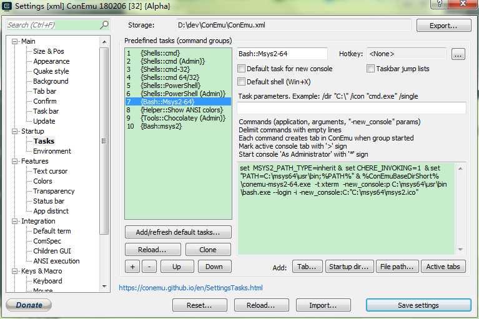Click Export... button
The image size is (479, 319).
tap(444, 26)
